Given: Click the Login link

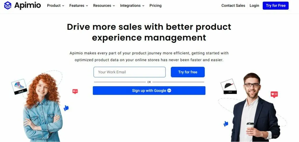Looking at the screenshot, I should click(x=254, y=6).
